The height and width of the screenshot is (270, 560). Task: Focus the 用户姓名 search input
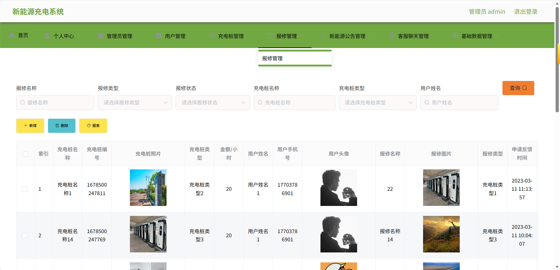click(x=459, y=103)
